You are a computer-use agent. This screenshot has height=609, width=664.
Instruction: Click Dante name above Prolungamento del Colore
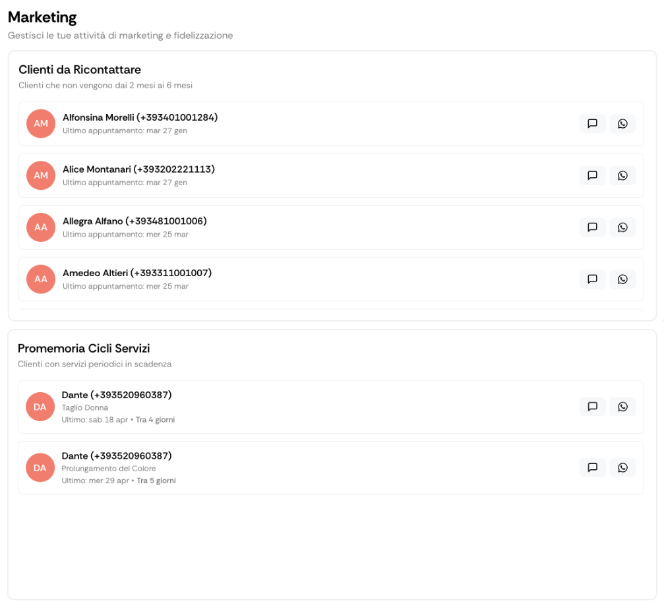117,456
